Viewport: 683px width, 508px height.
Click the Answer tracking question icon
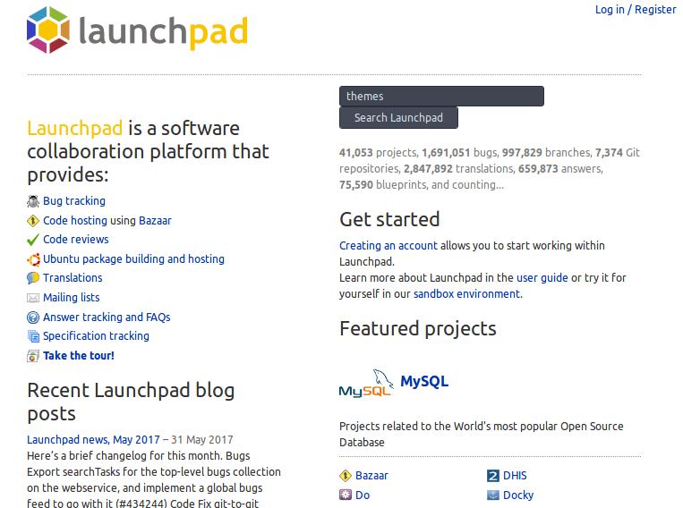click(33, 317)
